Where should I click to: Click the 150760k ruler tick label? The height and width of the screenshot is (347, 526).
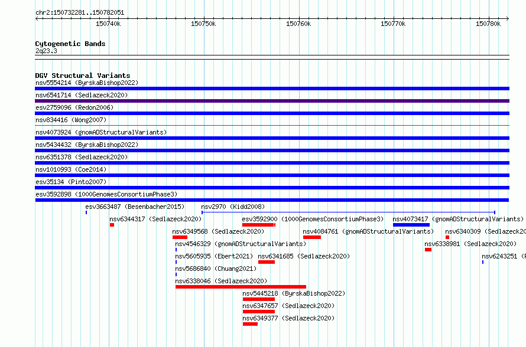[x=298, y=24]
